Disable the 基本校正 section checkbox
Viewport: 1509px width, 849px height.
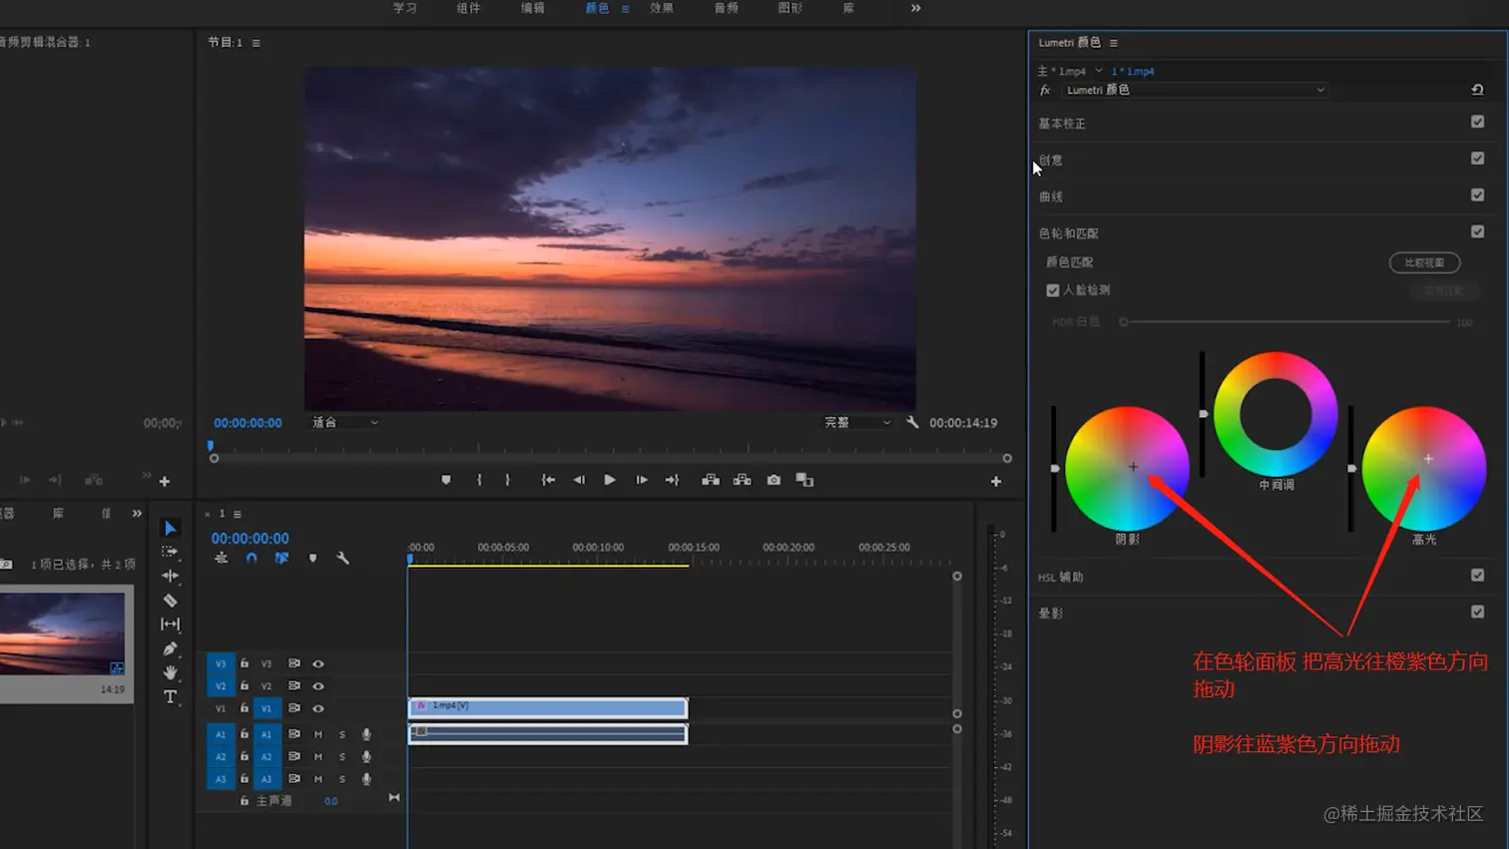click(1477, 122)
